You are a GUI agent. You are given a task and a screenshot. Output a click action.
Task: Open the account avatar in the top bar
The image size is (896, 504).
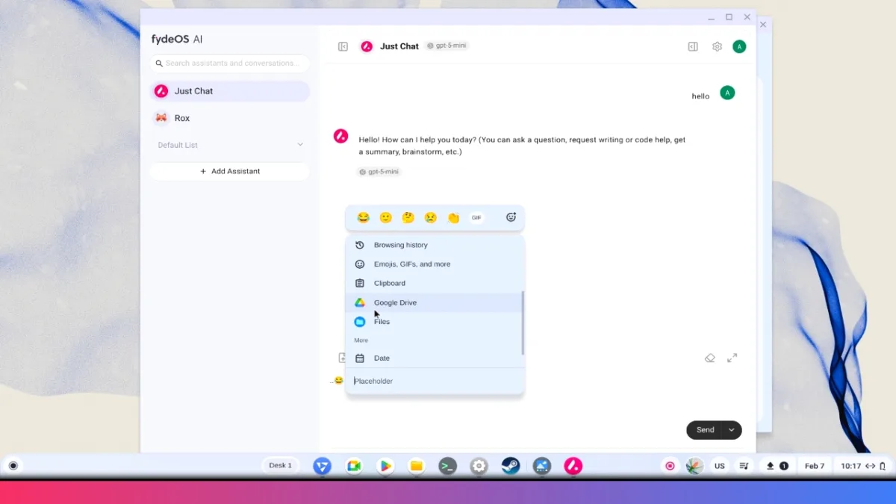739,46
